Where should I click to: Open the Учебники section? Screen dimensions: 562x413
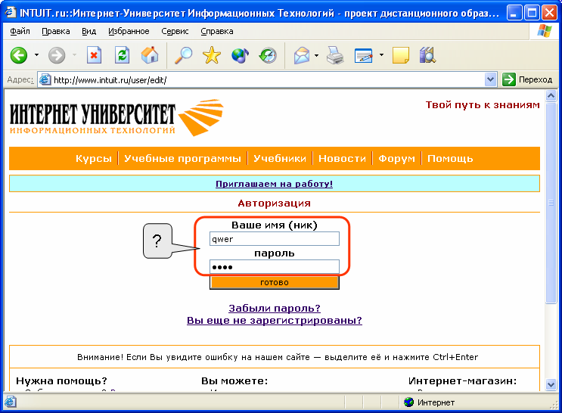point(280,158)
